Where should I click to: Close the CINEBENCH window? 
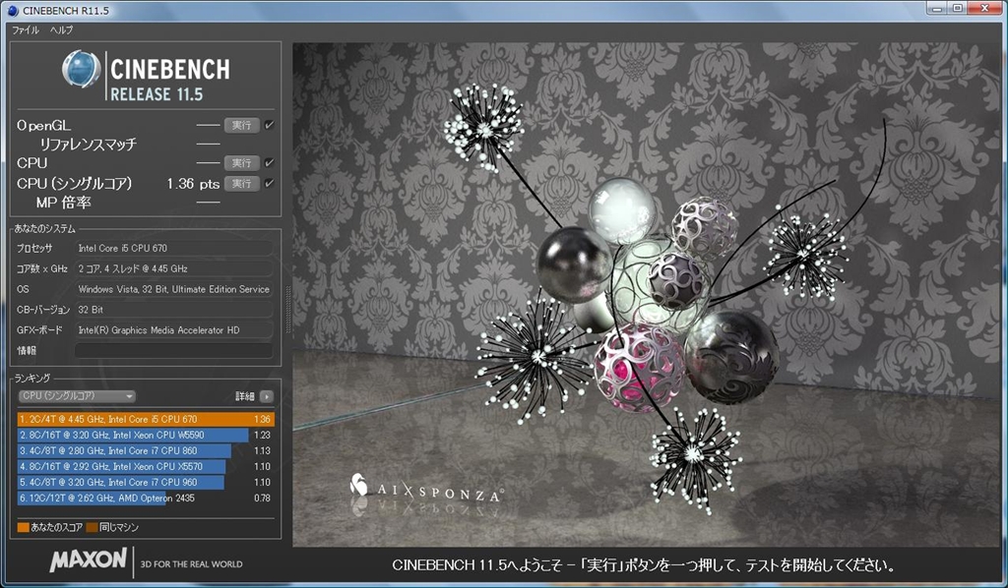(984, 8)
